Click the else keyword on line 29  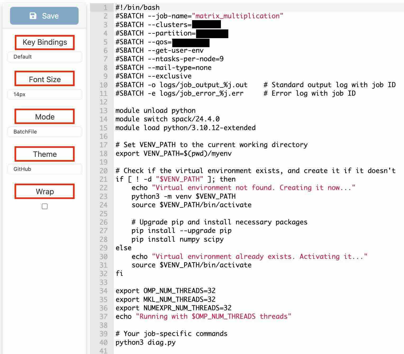coord(124,248)
